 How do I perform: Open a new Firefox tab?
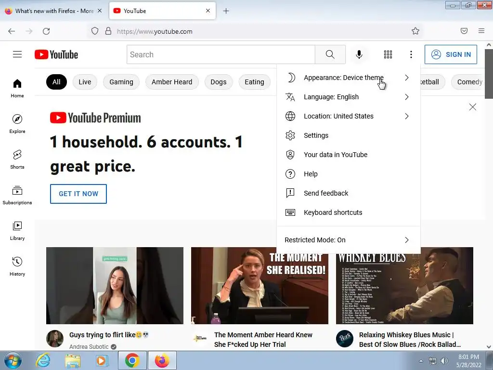pos(226,11)
